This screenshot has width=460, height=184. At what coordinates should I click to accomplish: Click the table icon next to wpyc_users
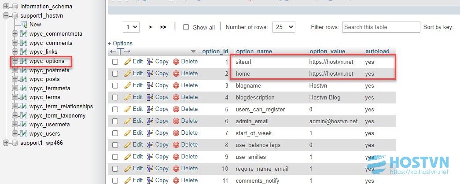(x=24, y=133)
